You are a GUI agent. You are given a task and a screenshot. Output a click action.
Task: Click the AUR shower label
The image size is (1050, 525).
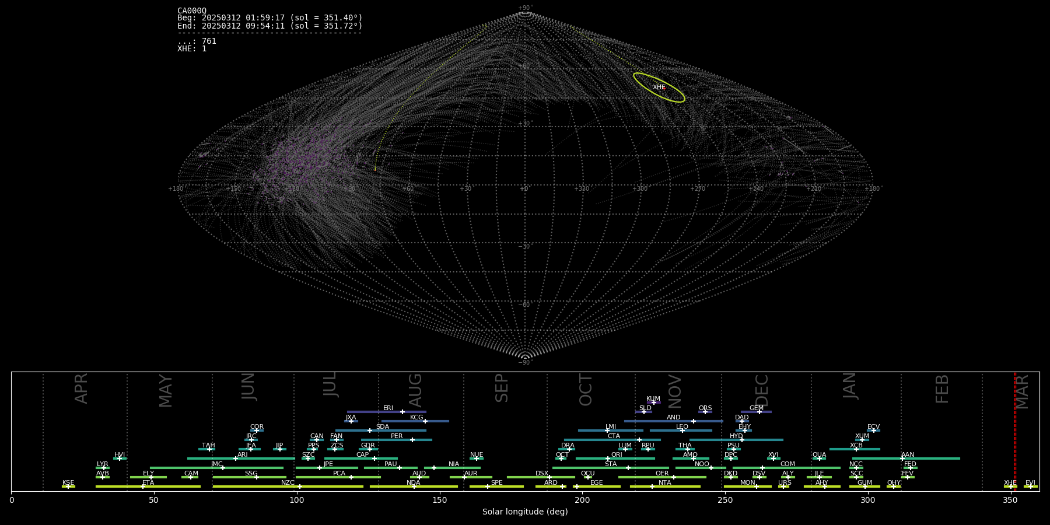471,474
